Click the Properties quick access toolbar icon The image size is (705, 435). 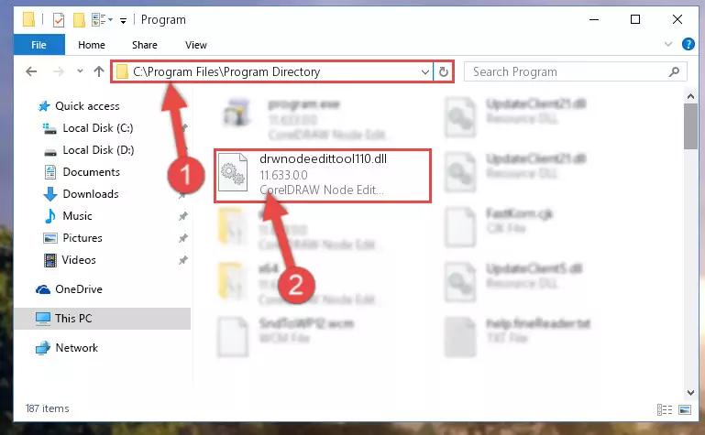[59, 20]
